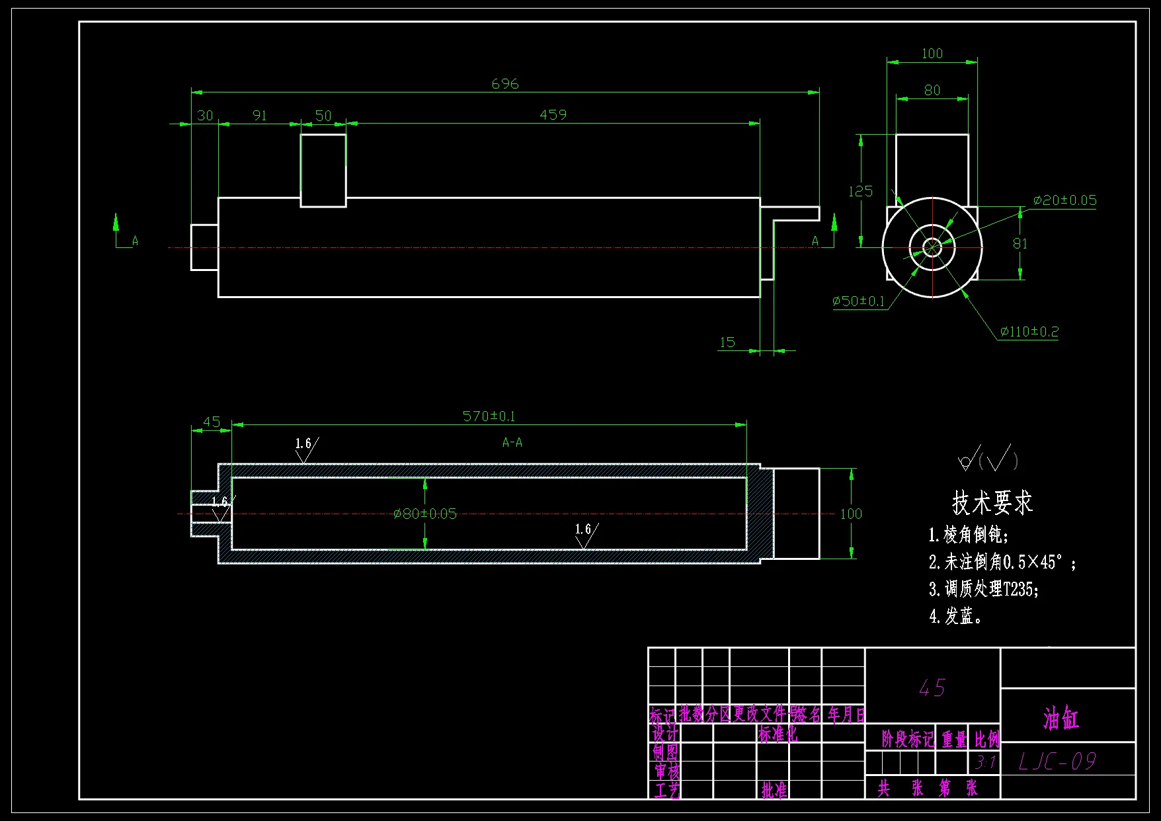Select the A-A section view label

pyautogui.click(x=512, y=443)
